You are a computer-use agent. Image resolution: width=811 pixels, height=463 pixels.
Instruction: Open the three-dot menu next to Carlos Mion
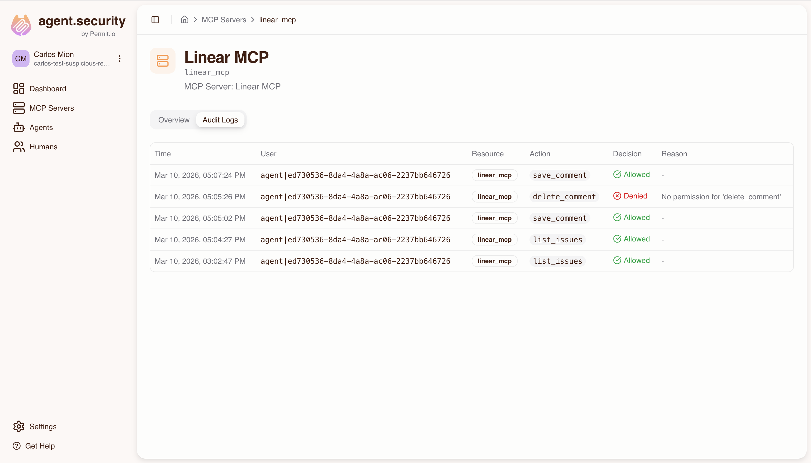pos(119,58)
